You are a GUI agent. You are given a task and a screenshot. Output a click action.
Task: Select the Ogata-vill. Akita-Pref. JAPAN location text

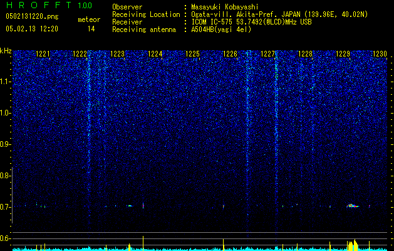279,14
